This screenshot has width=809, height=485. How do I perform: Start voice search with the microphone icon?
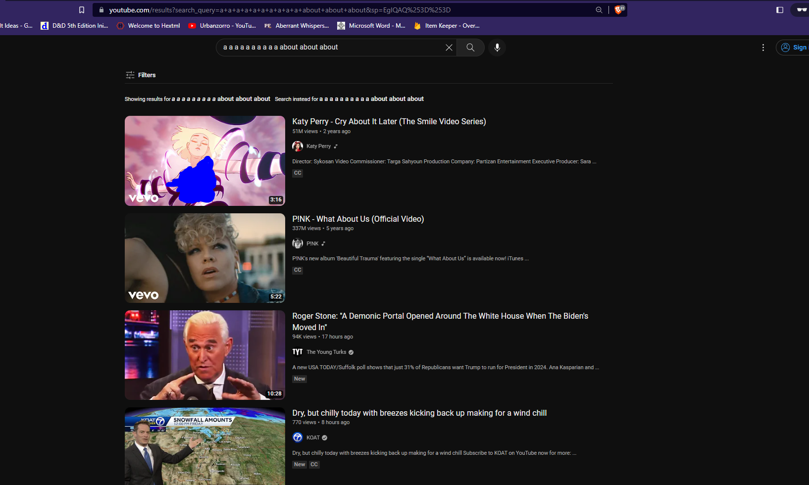point(497,48)
